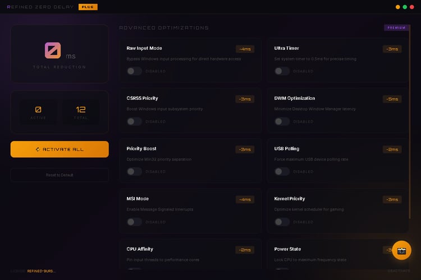This screenshot has width=421, height=280.
Task: Turn on the MSI Mode toggle
Action: (x=134, y=222)
